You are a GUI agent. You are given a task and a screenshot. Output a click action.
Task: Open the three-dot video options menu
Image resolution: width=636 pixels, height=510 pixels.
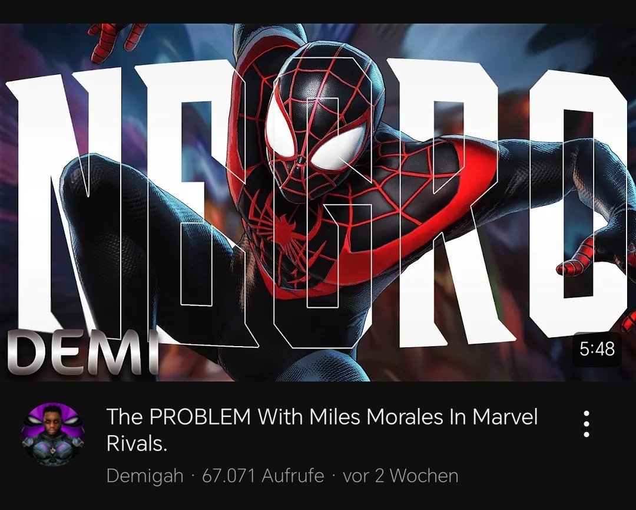tap(586, 424)
